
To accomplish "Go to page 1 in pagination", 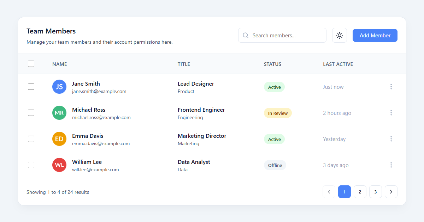I will coord(344,192).
